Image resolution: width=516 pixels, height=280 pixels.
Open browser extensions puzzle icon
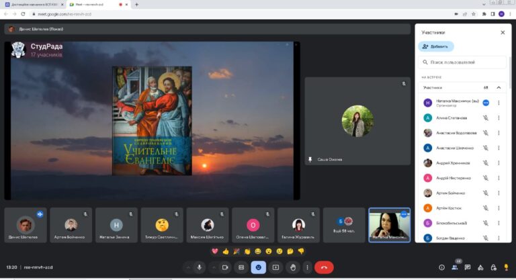click(x=484, y=14)
